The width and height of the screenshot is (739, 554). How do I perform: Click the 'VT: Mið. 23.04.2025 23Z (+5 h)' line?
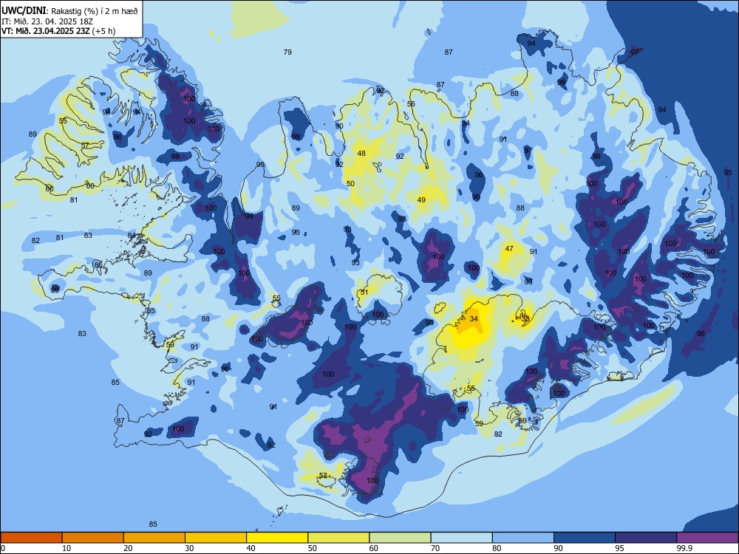coord(58,31)
